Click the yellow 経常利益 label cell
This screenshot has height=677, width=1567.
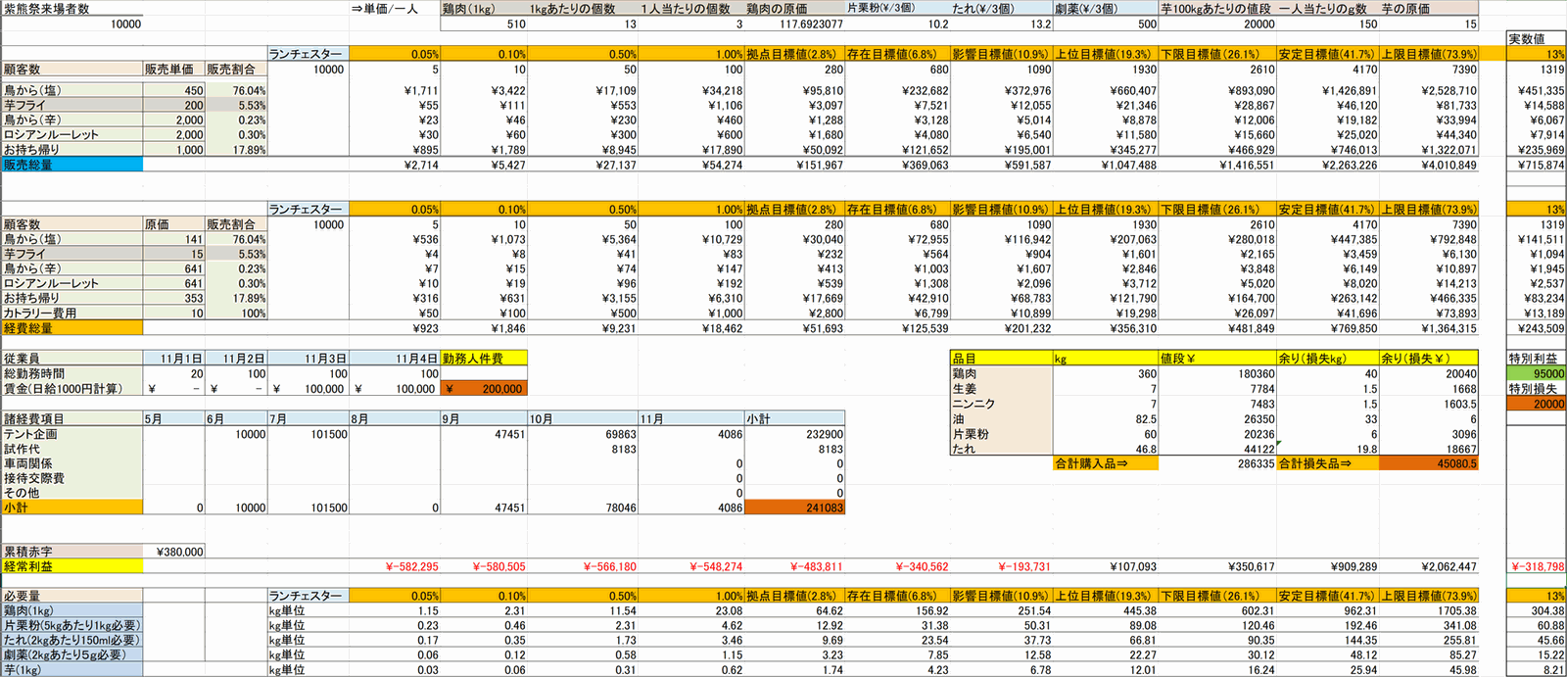(x=72, y=566)
